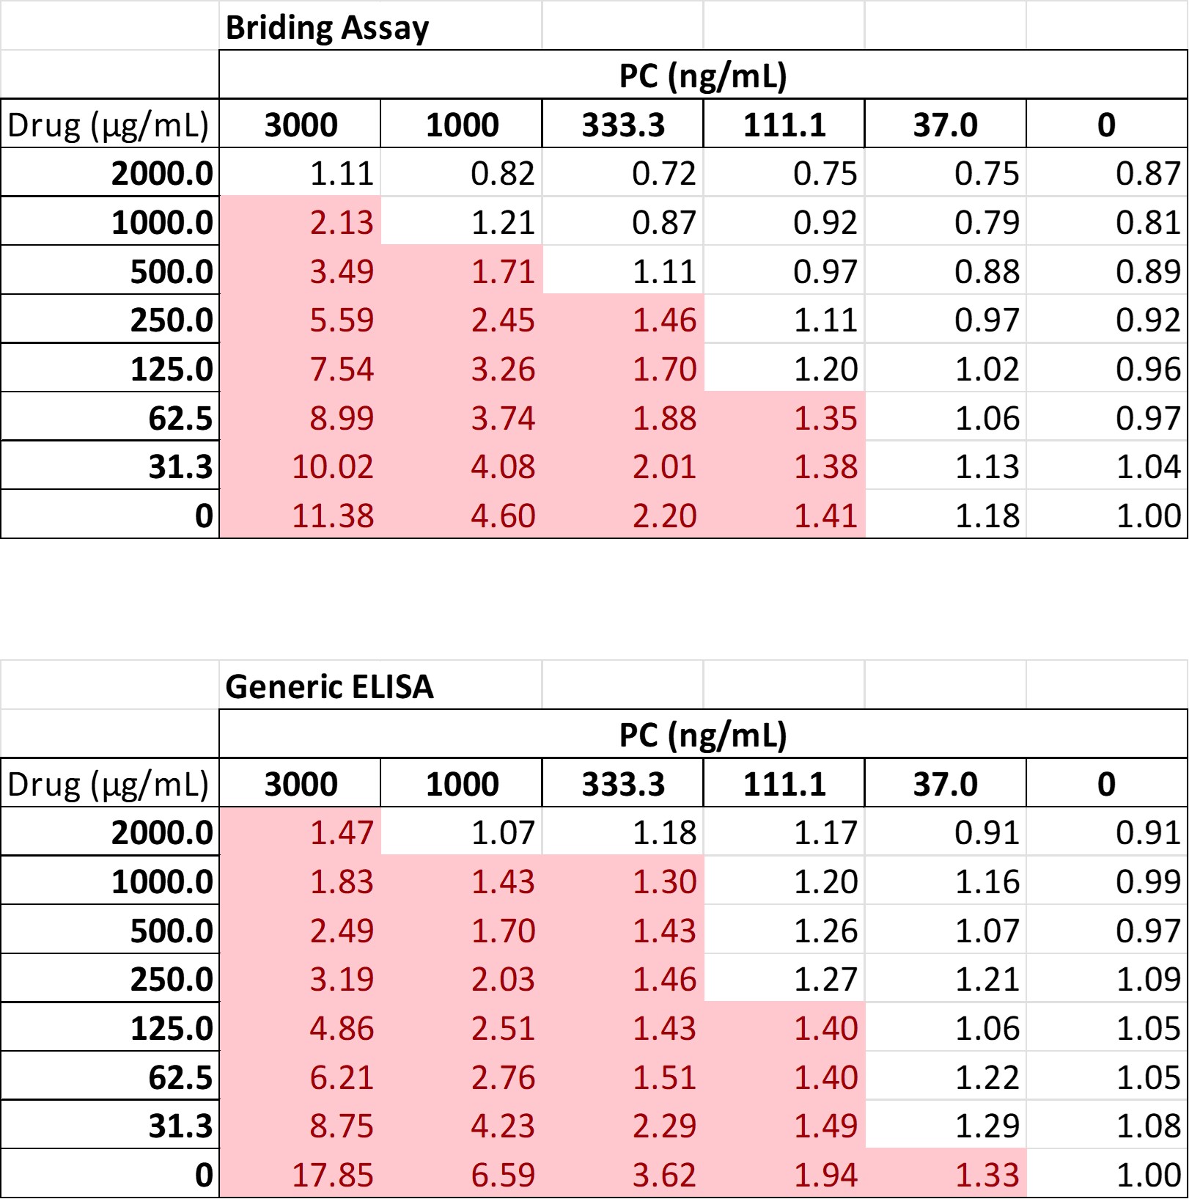The height and width of the screenshot is (1199, 1189).
Task: Click the cell containing 4.86
Action: [x=341, y=1028]
